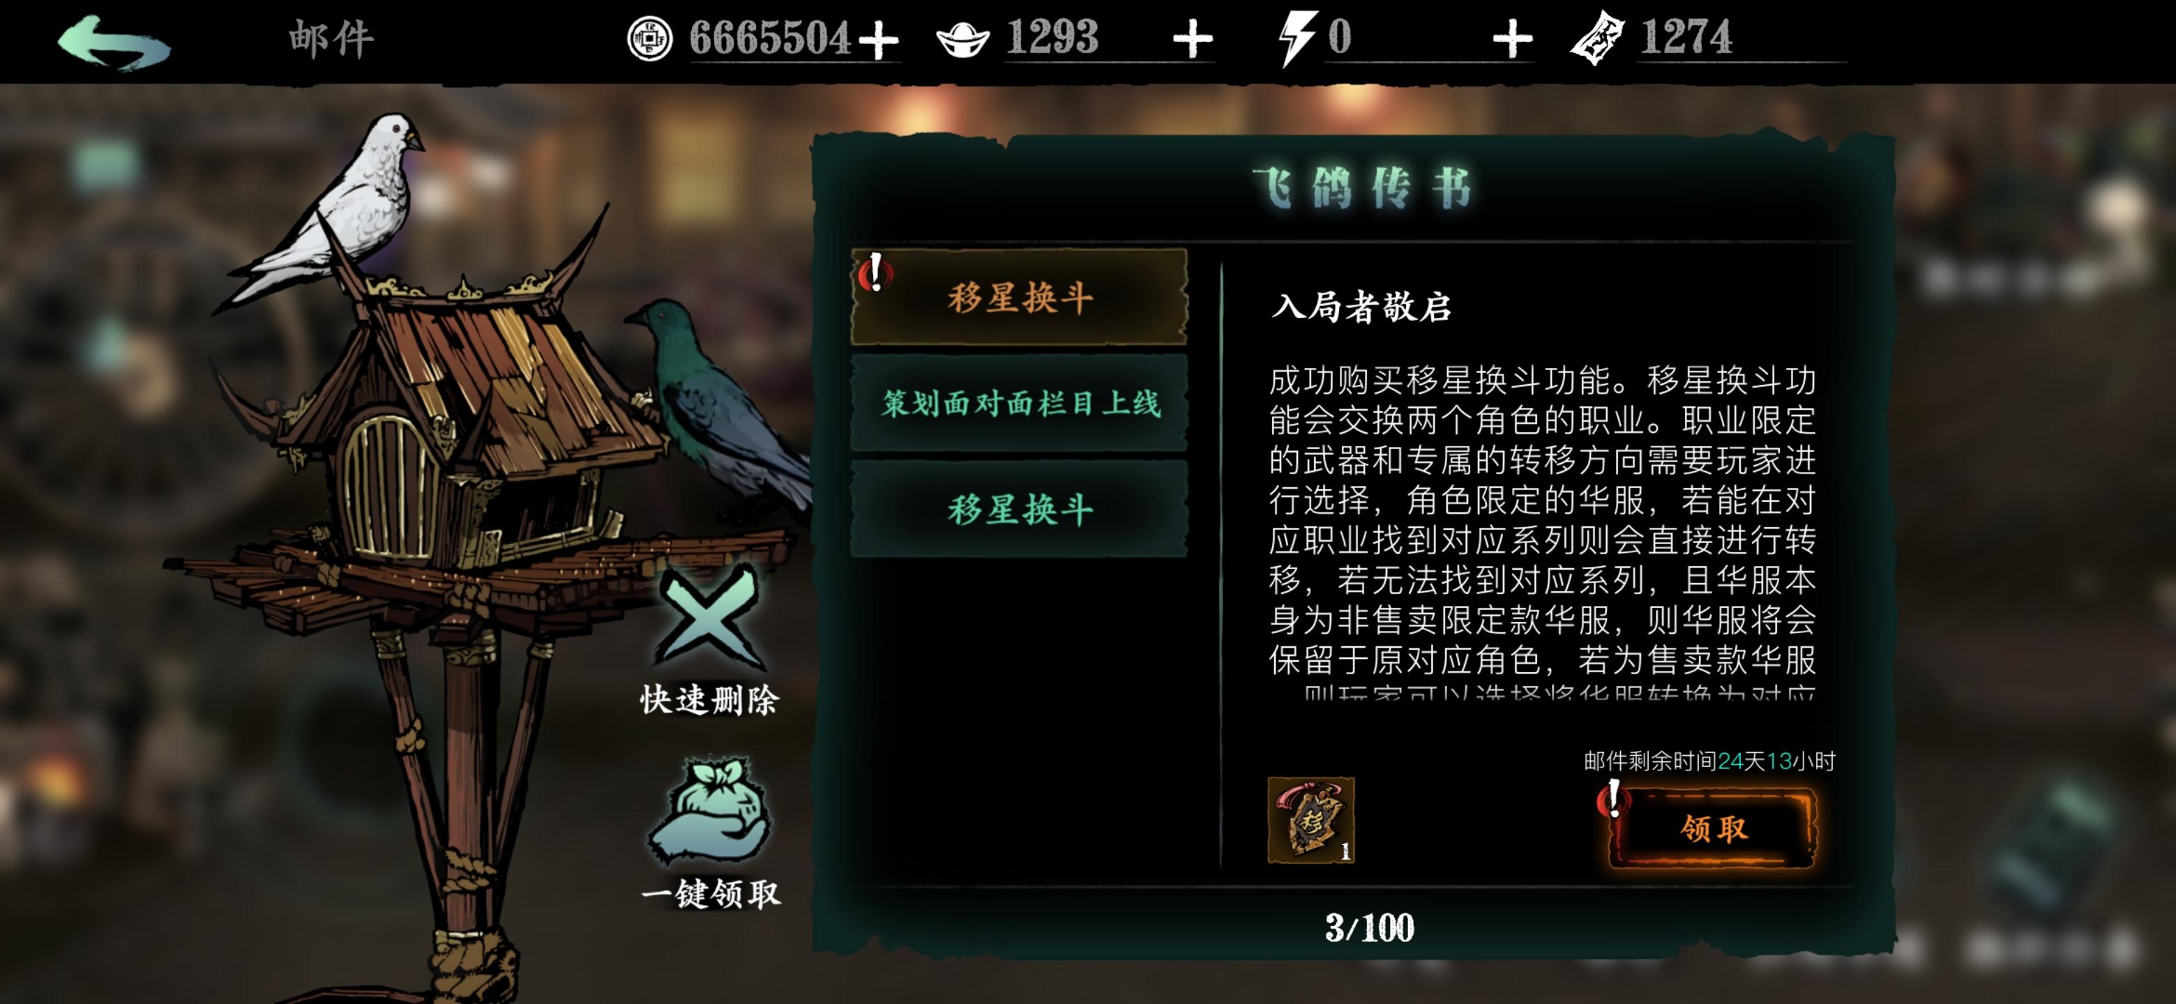2176x1004 pixels.
Task: Add more copper coins with plus button
Action: pos(879,40)
